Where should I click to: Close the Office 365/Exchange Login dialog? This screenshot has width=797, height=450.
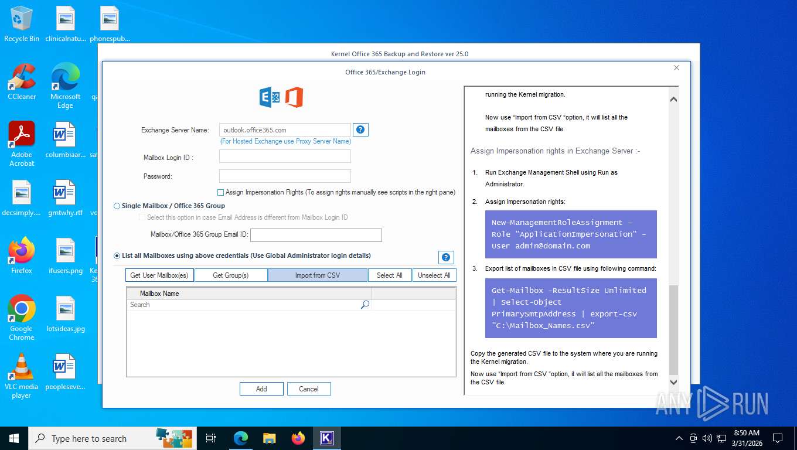pyautogui.click(x=676, y=68)
